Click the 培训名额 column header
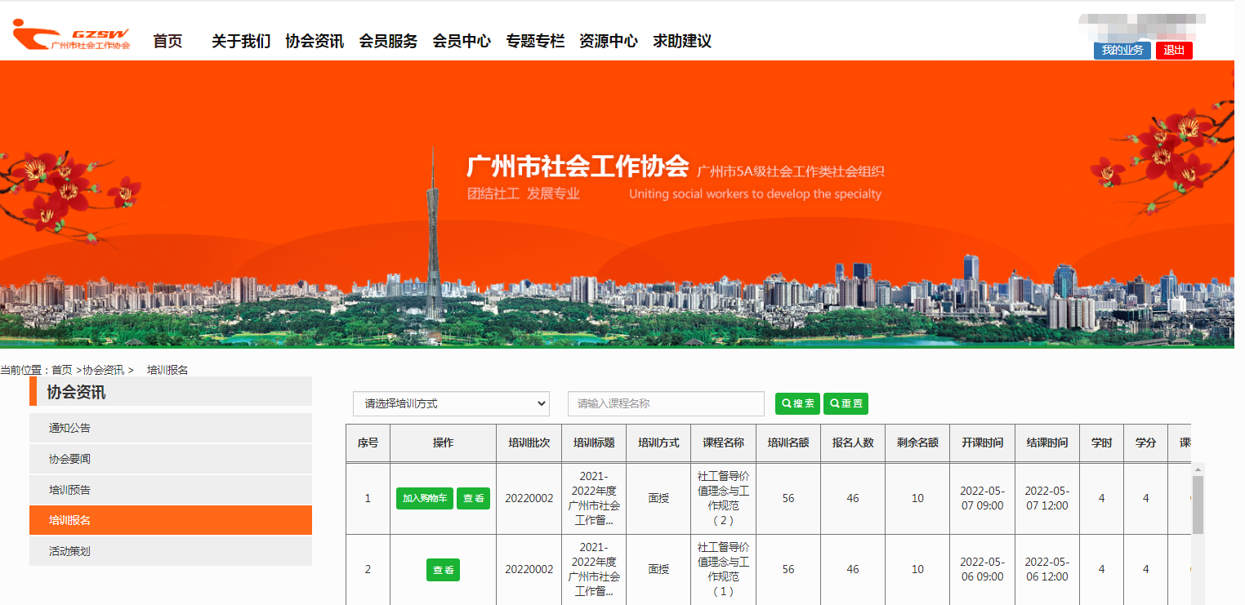1245x605 pixels. [x=788, y=443]
